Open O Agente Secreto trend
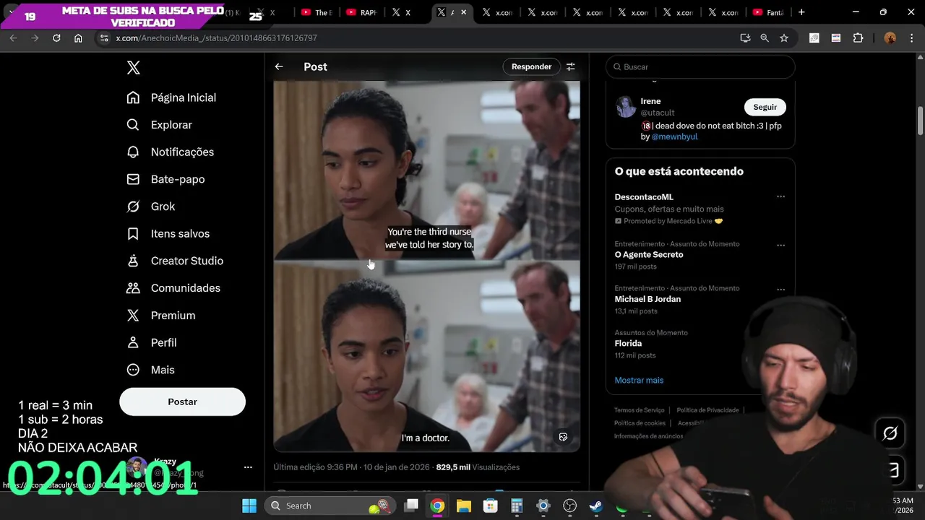The image size is (925, 520). 648,255
